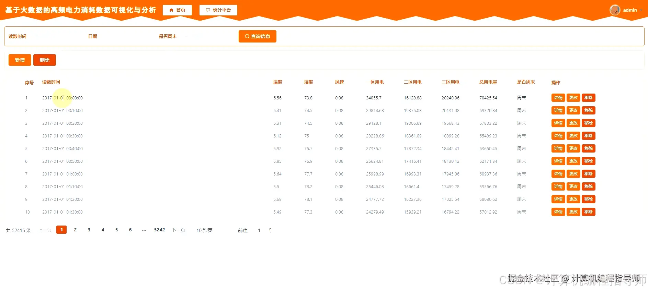Viewport: 648px width, 291px height.
Task: Click the 删除 delete button
Action: pyautogui.click(x=45, y=60)
